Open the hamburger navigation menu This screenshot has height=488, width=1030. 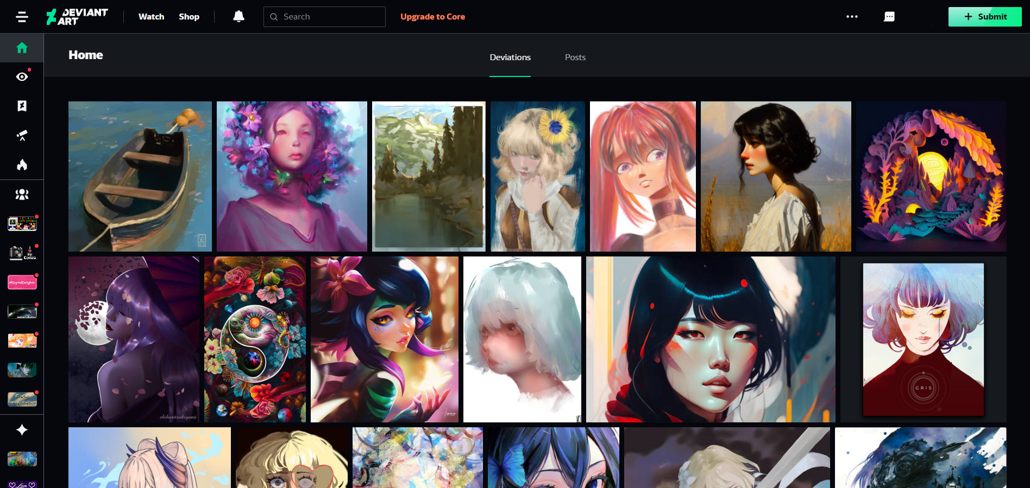22,17
